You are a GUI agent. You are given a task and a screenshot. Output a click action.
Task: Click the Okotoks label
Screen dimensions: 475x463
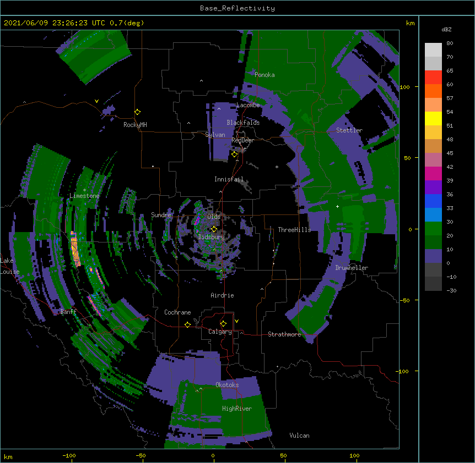point(227,385)
